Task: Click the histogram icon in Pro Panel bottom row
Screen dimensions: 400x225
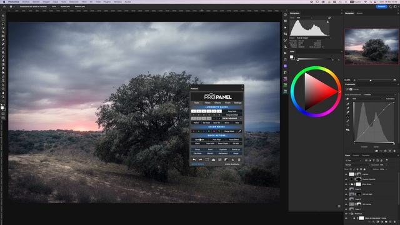Action: [x=213, y=160]
